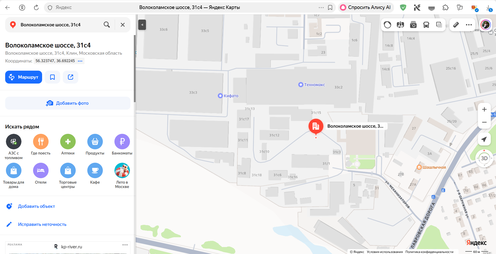Zoom out the map with the minus button
The width and height of the screenshot is (496, 254).
(484, 122)
